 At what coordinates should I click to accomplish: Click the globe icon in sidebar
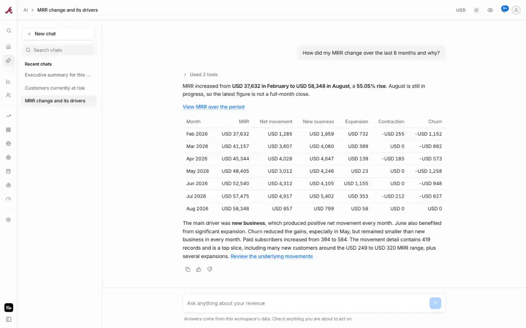point(8,143)
